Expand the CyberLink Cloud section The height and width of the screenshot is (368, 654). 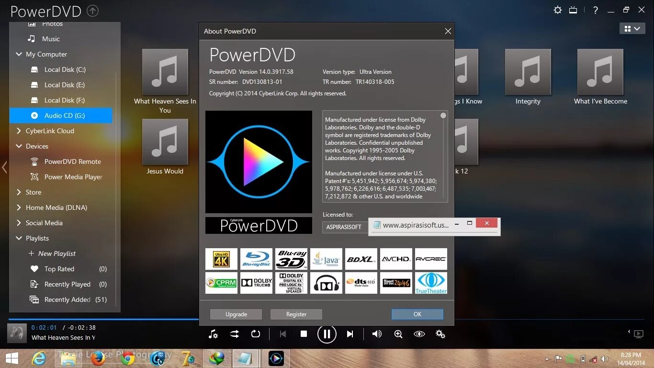tap(19, 131)
